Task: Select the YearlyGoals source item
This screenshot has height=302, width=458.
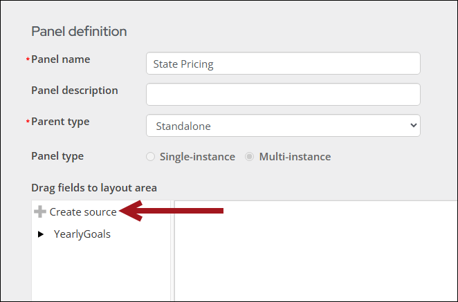Action: coord(82,234)
